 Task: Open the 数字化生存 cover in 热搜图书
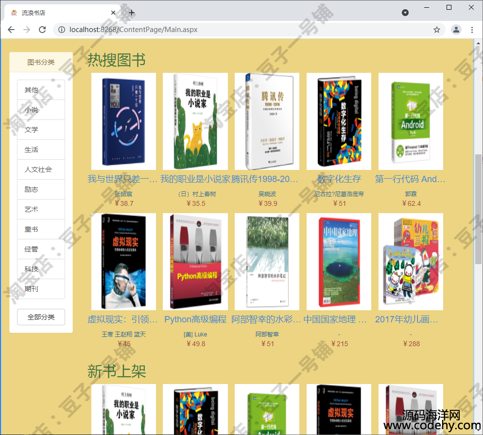coord(339,121)
